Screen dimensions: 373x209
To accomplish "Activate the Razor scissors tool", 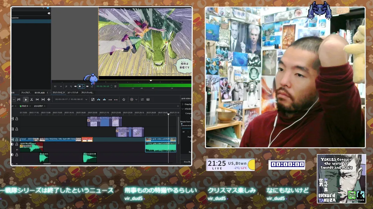I will (x=31, y=100).
